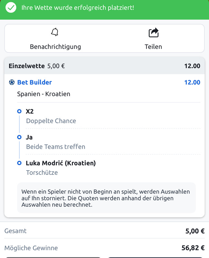Tap the notification bell icon
209x258 pixels.
point(55,32)
